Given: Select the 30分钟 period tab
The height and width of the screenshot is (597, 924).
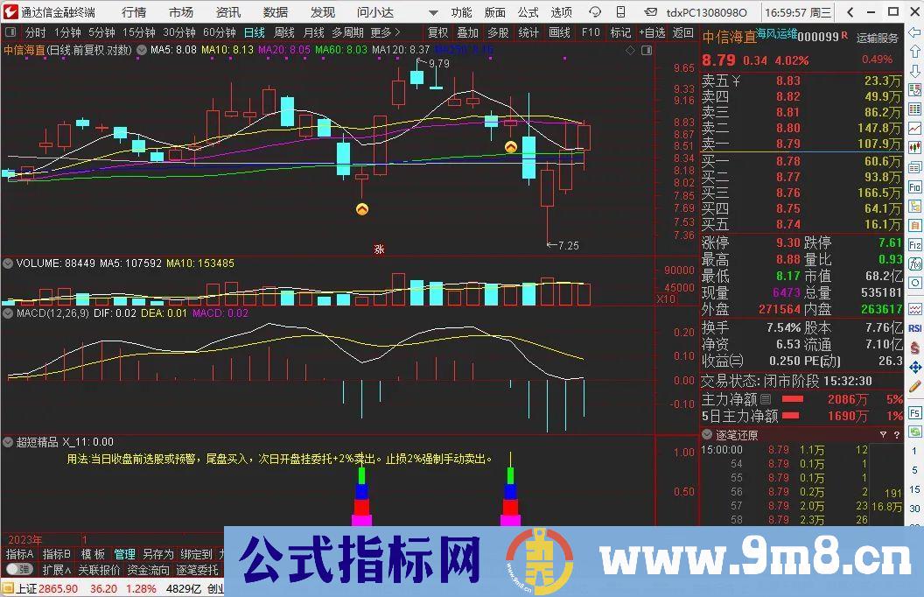Looking at the screenshot, I should tap(179, 32).
